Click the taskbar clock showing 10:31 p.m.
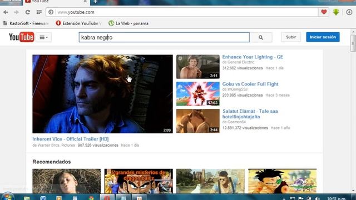This screenshot has width=356, height=200. click(x=337, y=198)
